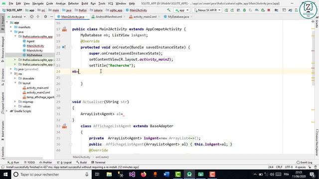The image size is (319, 179).
Task: Open the Project Structure toolbar icon
Action: pos(276,10)
